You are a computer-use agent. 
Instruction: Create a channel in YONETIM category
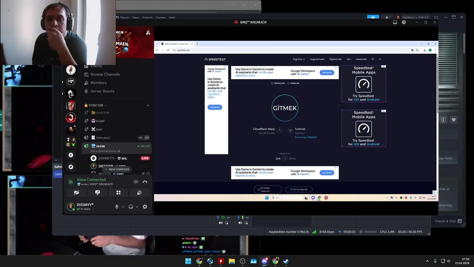tap(148, 105)
